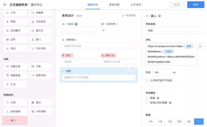Add a member with the plus icon
Image resolution: width=207 pixels, height=127 pixels.
103,30
